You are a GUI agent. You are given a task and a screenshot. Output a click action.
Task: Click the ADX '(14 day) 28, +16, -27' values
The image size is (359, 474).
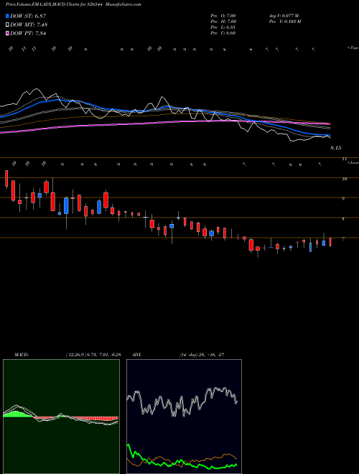(202, 355)
